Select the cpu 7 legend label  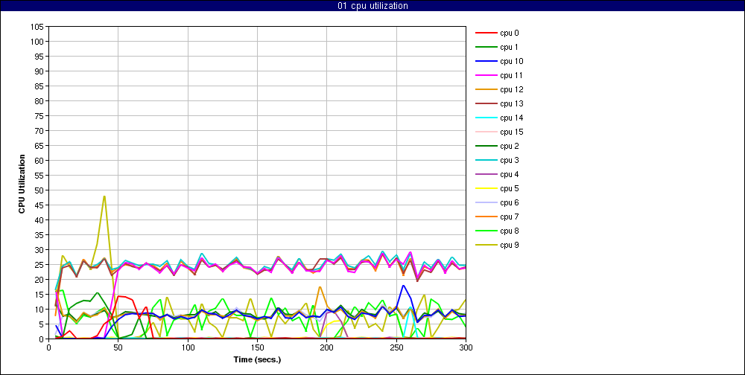point(510,217)
